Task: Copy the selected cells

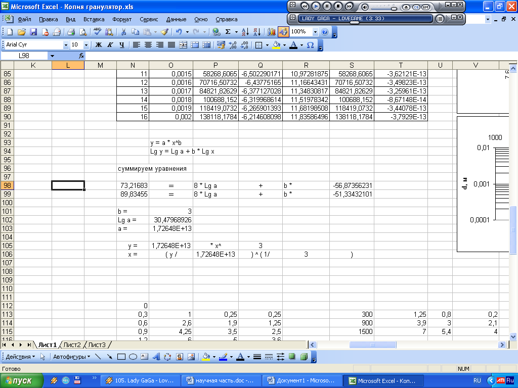Action: (x=135, y=32)
